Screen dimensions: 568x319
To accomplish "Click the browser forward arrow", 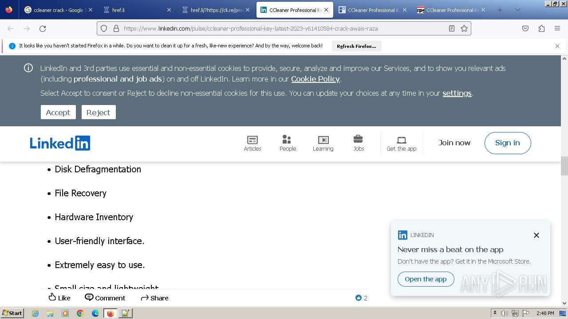I will (x=27, y=28).
